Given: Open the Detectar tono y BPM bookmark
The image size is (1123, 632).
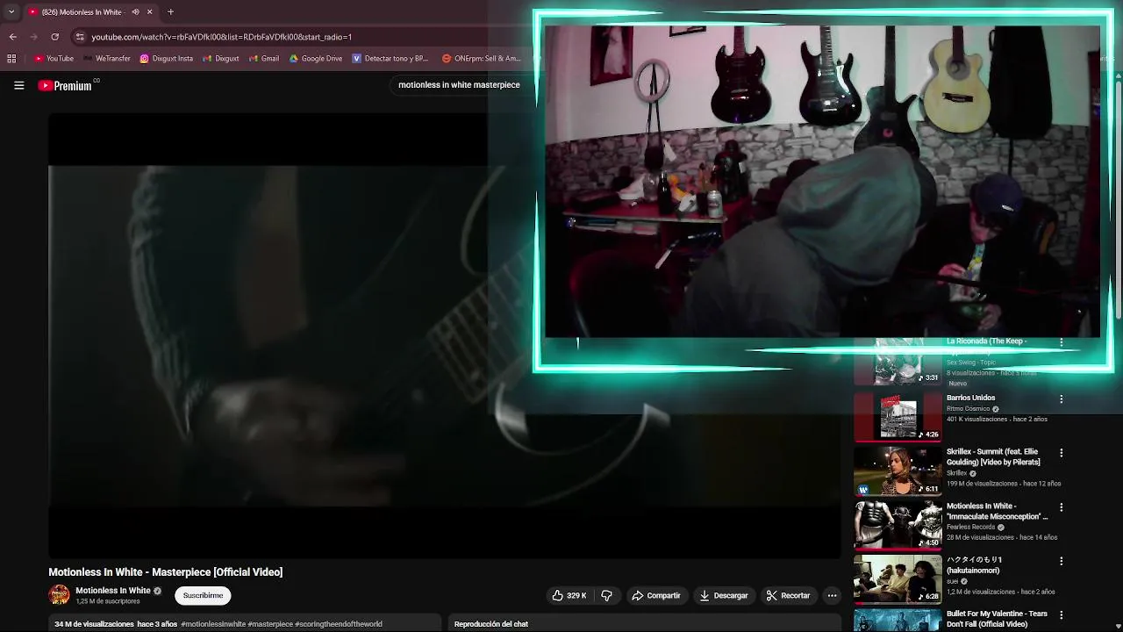Looking at the screenshot, I should 390,59.
